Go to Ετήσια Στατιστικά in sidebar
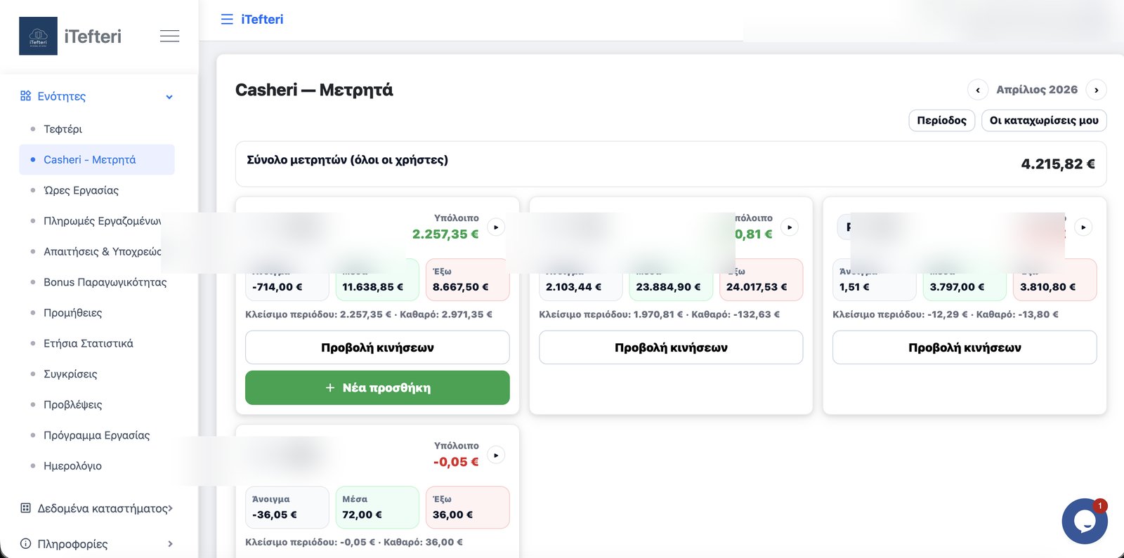This screenshot has width=1124, height=558. [x=88, y=343]
